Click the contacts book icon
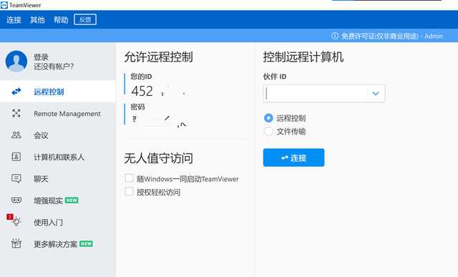 point(16,157)
